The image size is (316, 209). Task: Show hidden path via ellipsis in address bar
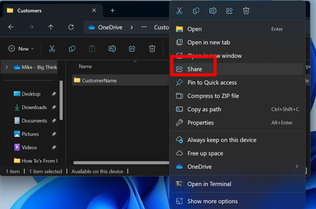[144, 27]
